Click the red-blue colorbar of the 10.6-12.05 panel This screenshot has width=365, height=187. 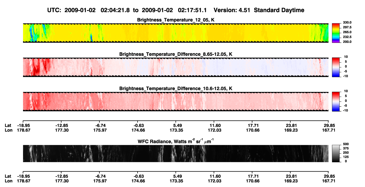336,101
